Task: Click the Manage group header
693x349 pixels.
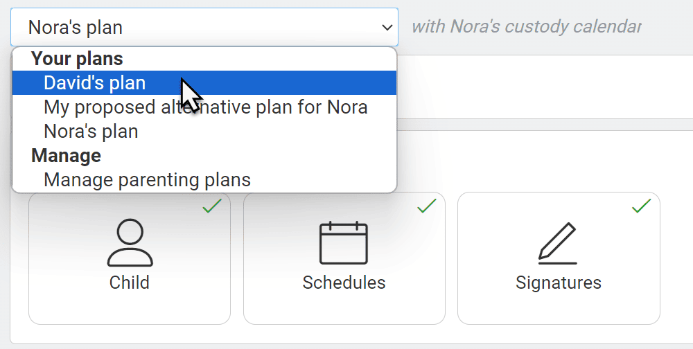Action: [67, 156]
